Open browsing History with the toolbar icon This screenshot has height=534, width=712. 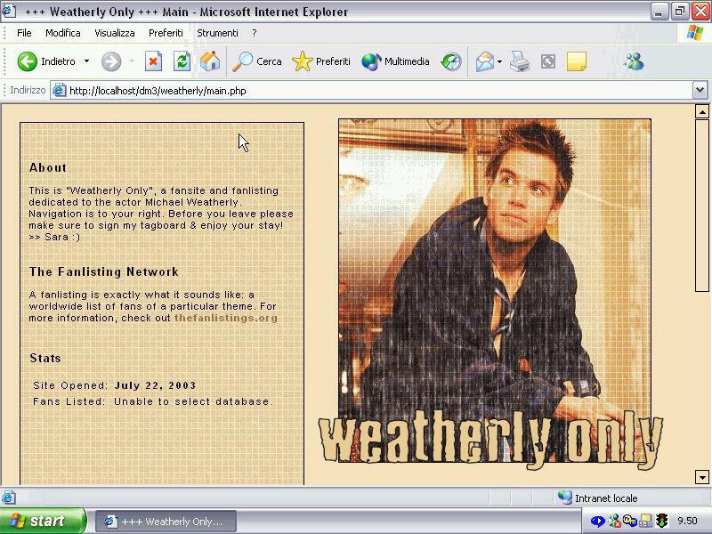click(x=450, y=61)
